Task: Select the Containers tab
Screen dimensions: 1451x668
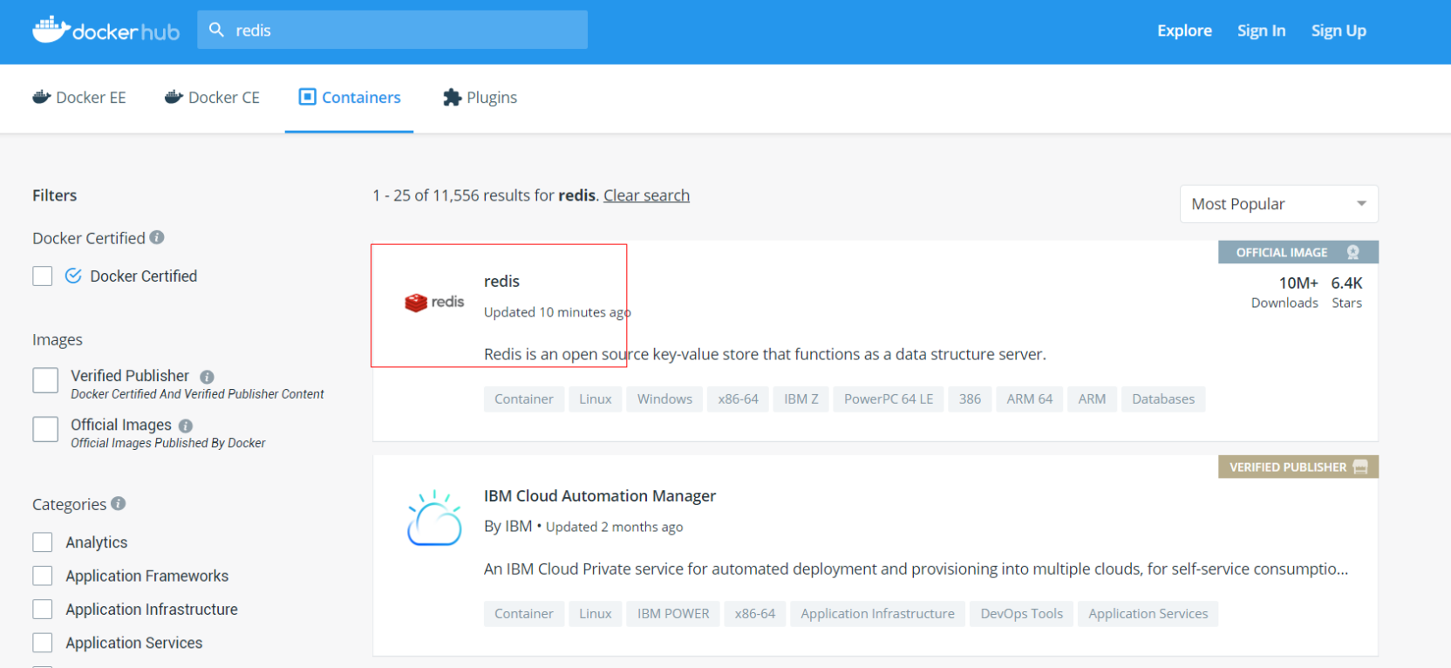Action: coord(349,98)
